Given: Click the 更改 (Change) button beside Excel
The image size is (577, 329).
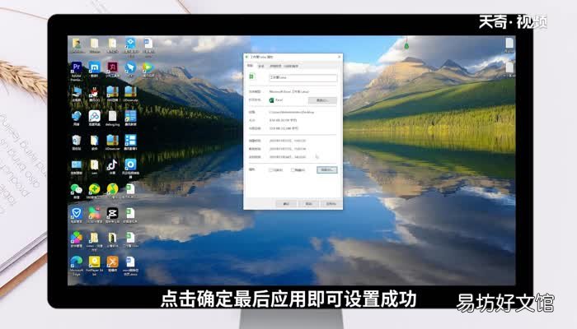Looking at the screenshot, I should [322, 100].
